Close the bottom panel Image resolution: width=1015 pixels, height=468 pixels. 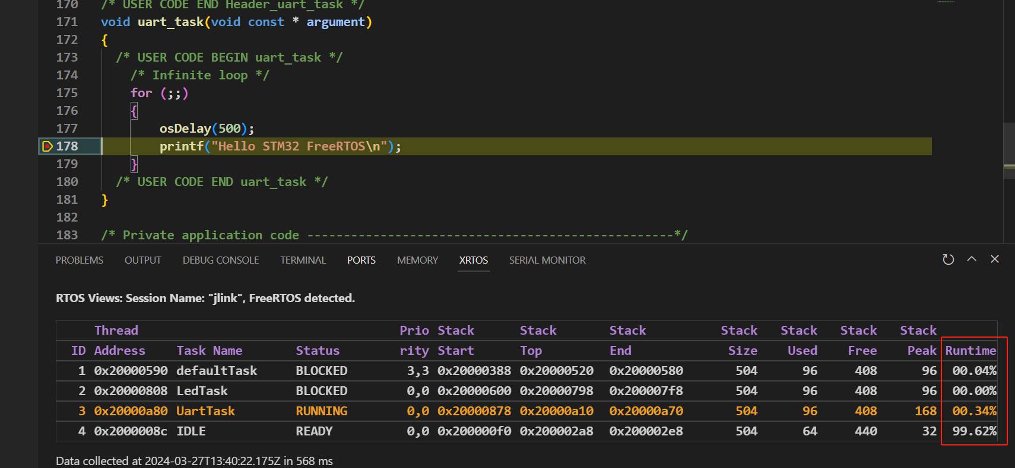click(x=995, y=259)
